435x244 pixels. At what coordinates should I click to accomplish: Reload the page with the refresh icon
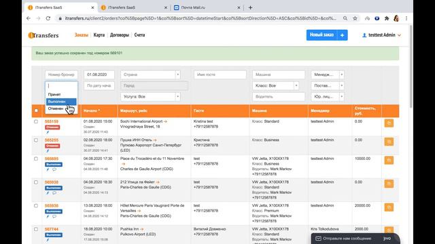point(48,18)
